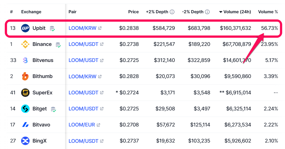
Task: Open Bitvavo's LOOM/EUR pair link
Action: [82, 125]
